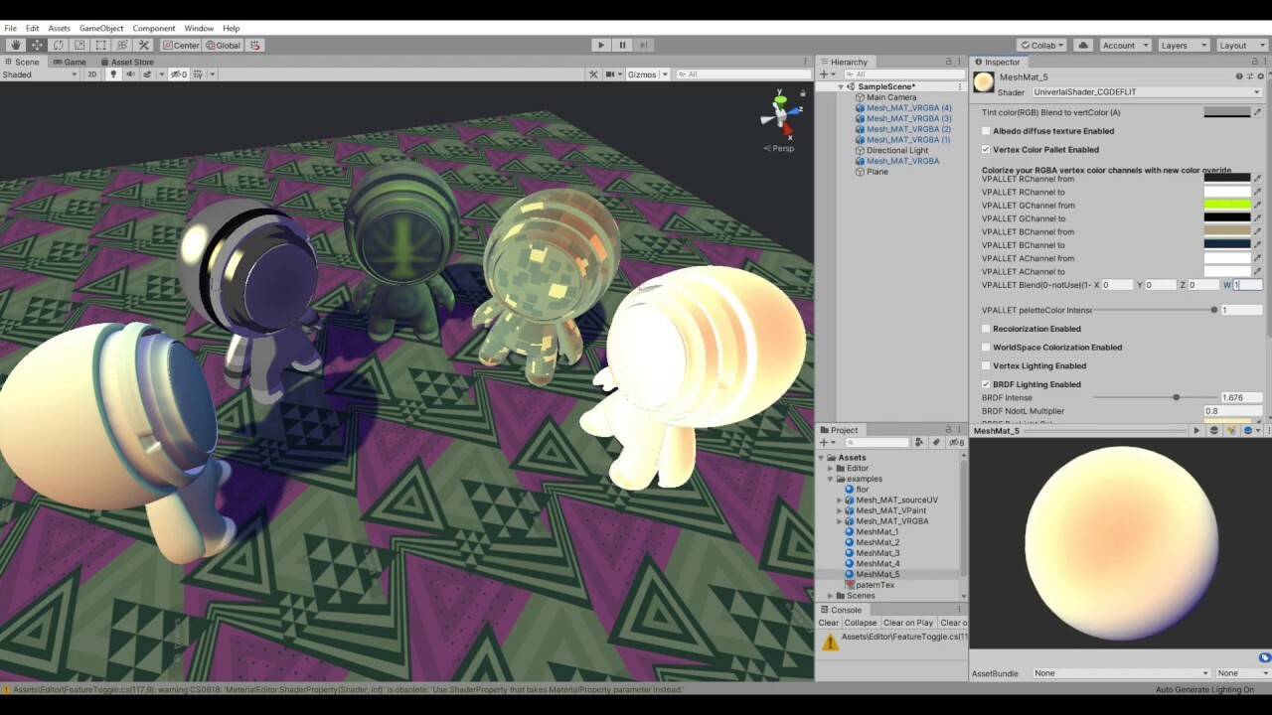Open the asset labels tag icon
Image resolution: width=1272 pixels, height=715 pixels.
1265,657
